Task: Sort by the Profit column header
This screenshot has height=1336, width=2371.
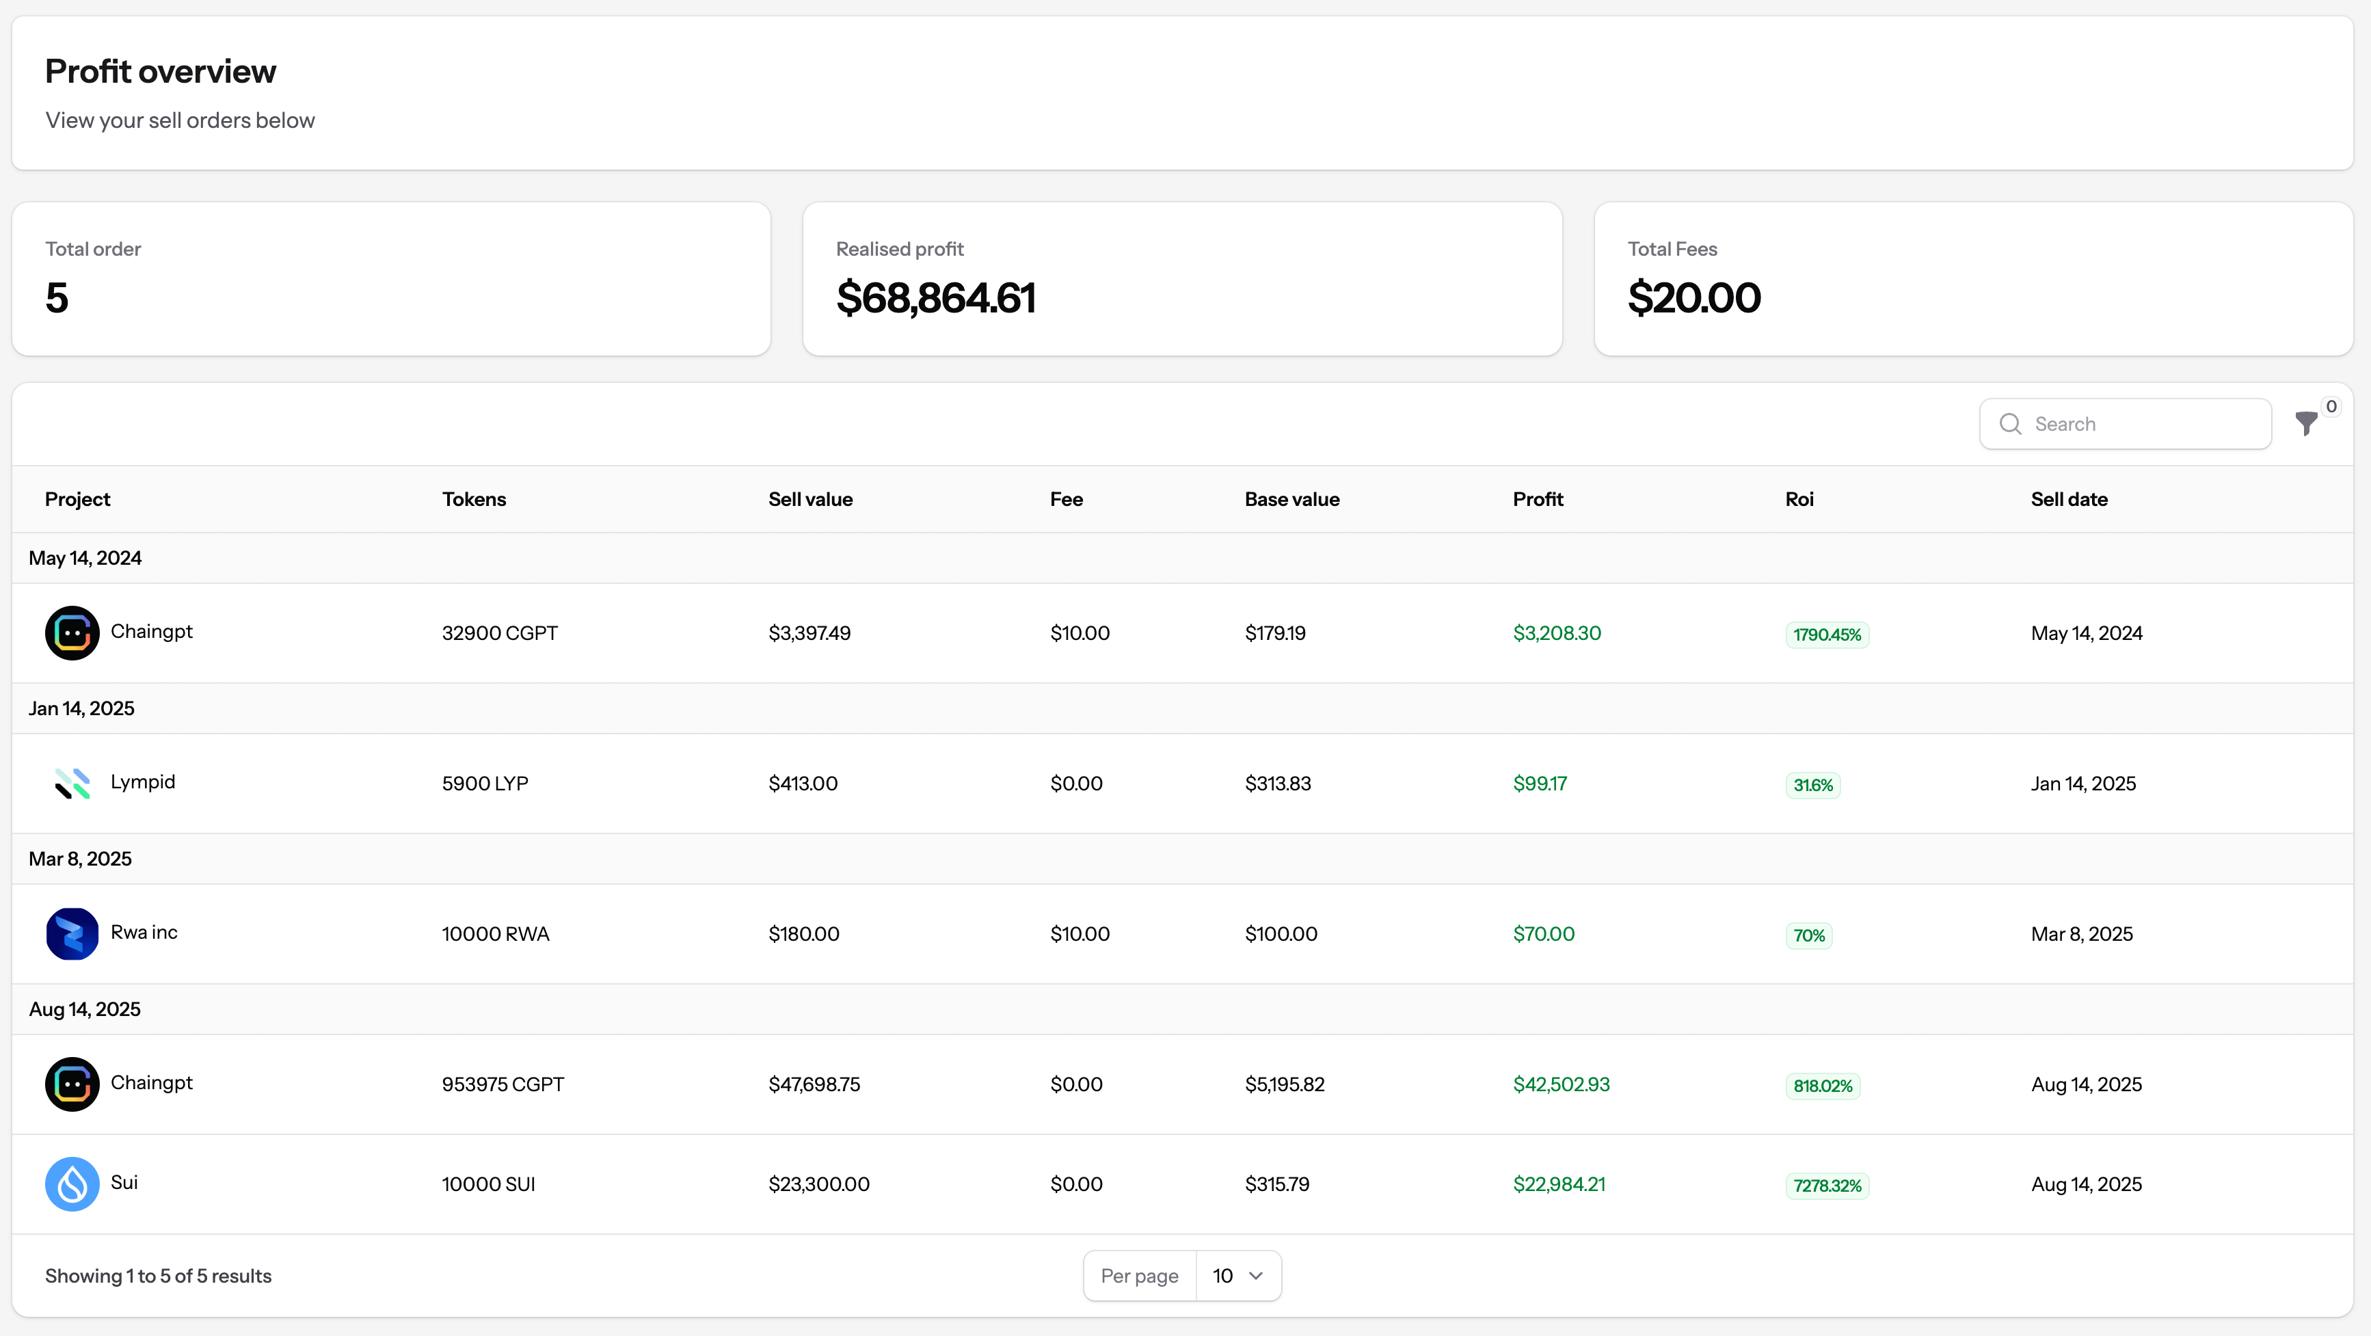Action: click(1537, 499)
